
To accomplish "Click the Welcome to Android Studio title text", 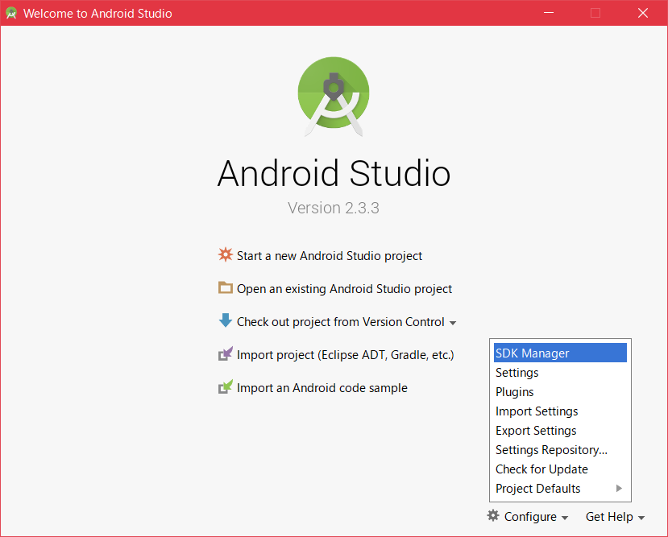I will pos(98,14).
